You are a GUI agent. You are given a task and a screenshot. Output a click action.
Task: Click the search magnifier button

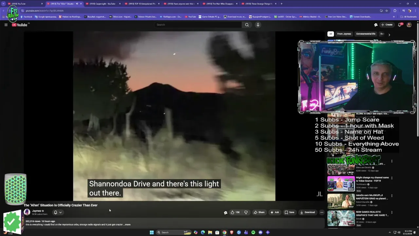[247, 25]
